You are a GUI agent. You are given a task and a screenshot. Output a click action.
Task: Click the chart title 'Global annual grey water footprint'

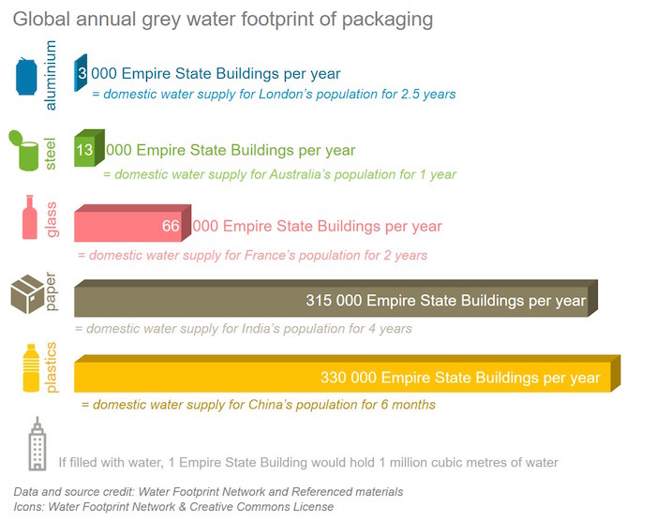tap(223, 20)
